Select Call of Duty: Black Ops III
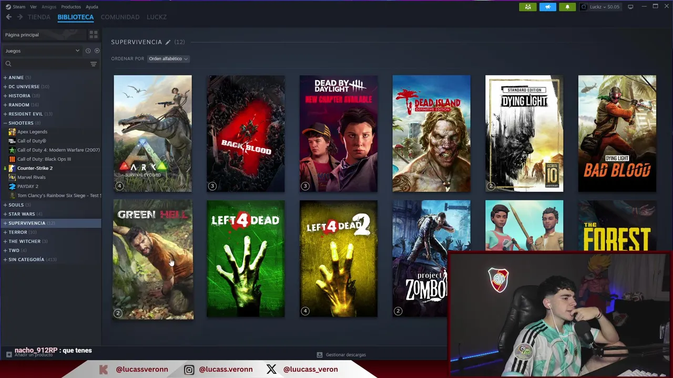Image resolution: width=673 pixels, height=378 pixels. pos(44,159)
